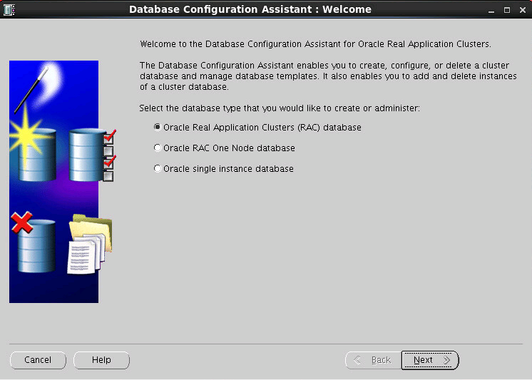Maximize the Database Configuration Assistant window
This screenshot has height=380, width=532.
pyautogui.click(x=507, y=10)
